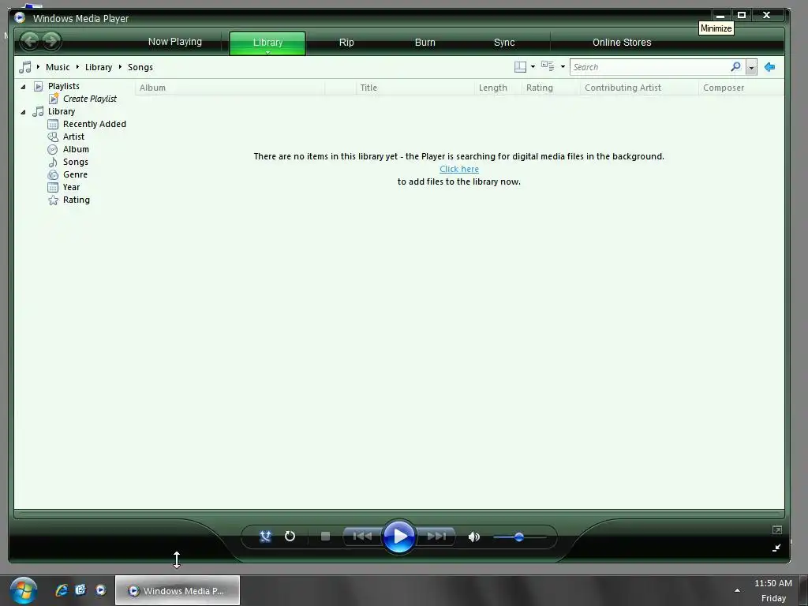Screen dimensions: 808x606
Task: Open the Windows Start orb
Action: [23, 590]
